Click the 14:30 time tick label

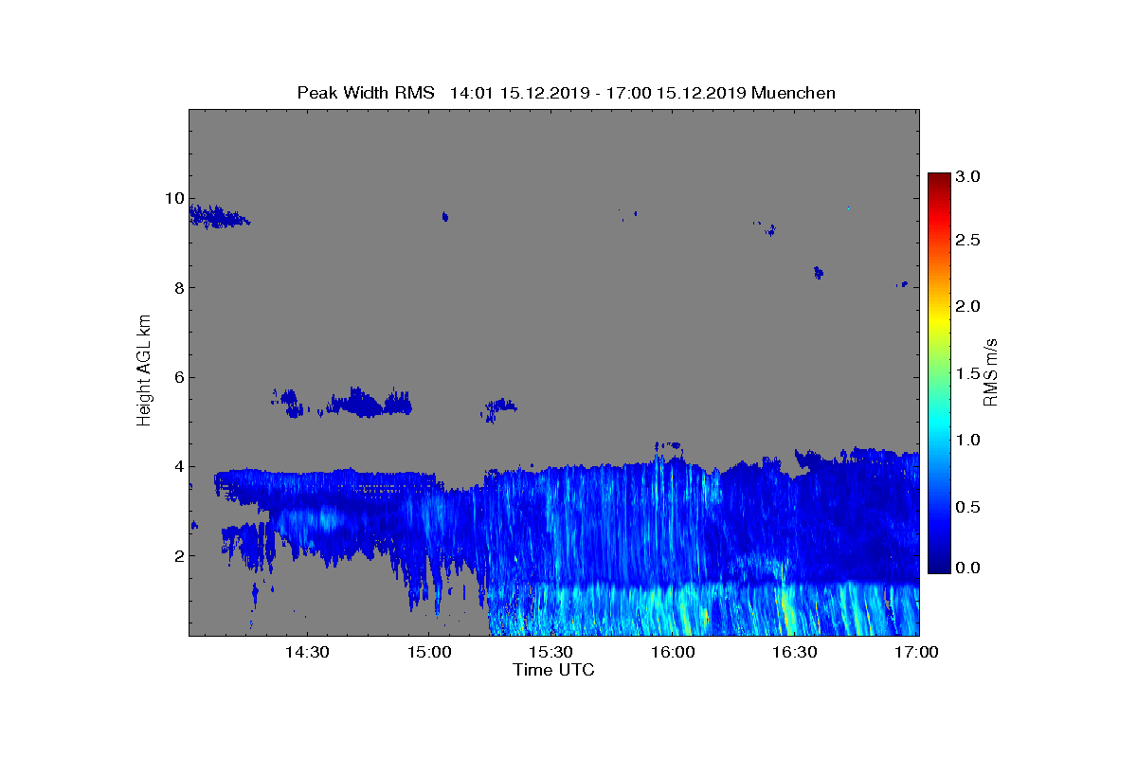(x=307, y=652)
